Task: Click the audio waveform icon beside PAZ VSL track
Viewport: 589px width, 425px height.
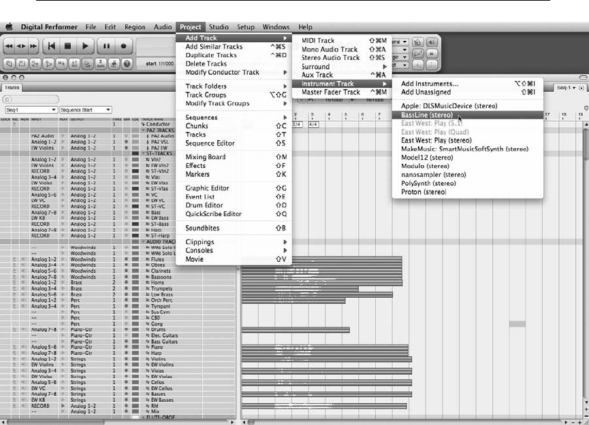Action: pos(148,142)
